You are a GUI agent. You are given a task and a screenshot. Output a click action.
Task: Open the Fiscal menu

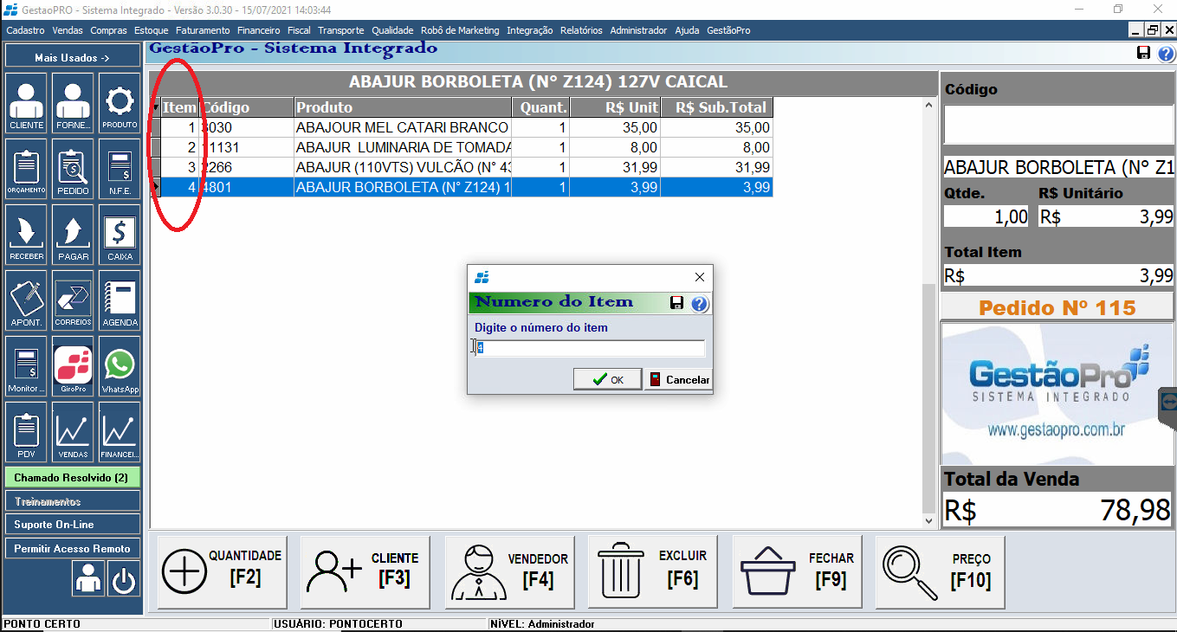(x=299, y=30)
